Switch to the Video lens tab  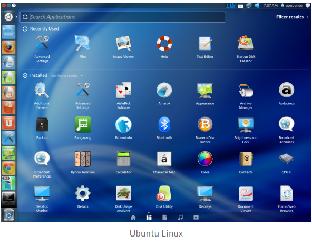(x=196, y=218)
